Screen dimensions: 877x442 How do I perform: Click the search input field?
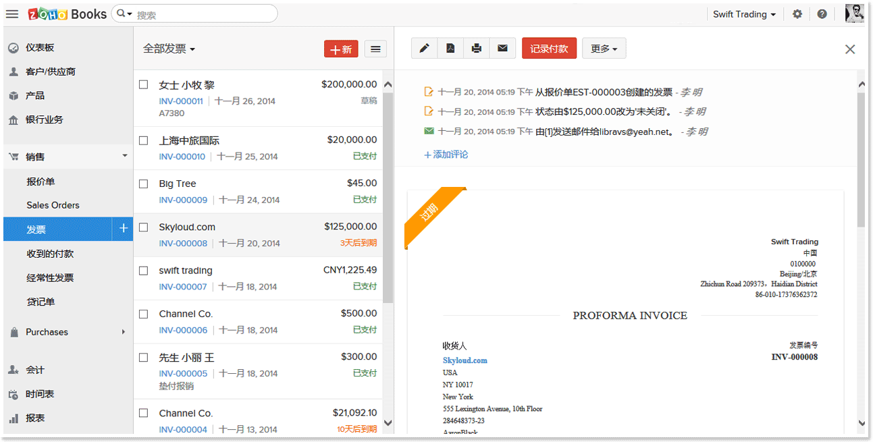point(203,14)
